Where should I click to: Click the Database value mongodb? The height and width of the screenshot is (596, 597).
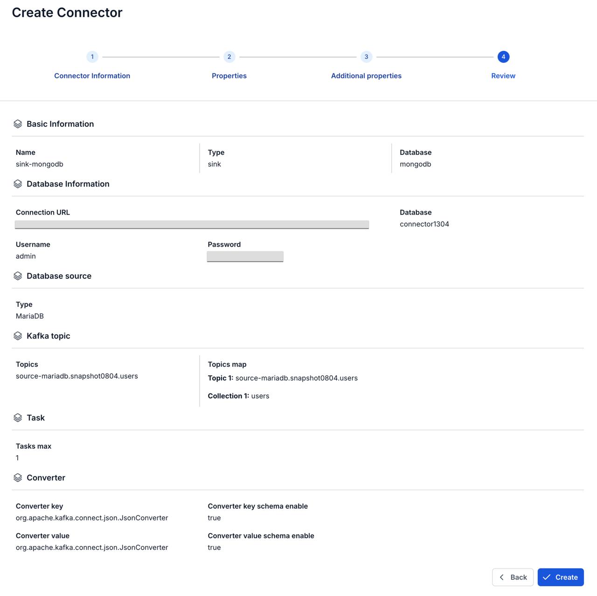(x=416, y=164)
